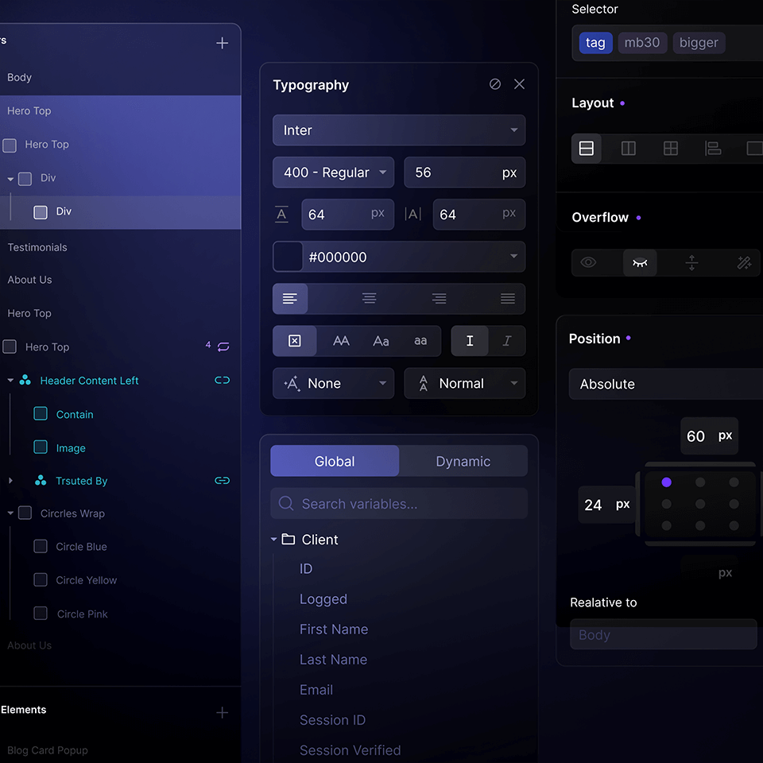Select italic font style icon
This screenshot has width=763, height=763.
pos(507,341)
